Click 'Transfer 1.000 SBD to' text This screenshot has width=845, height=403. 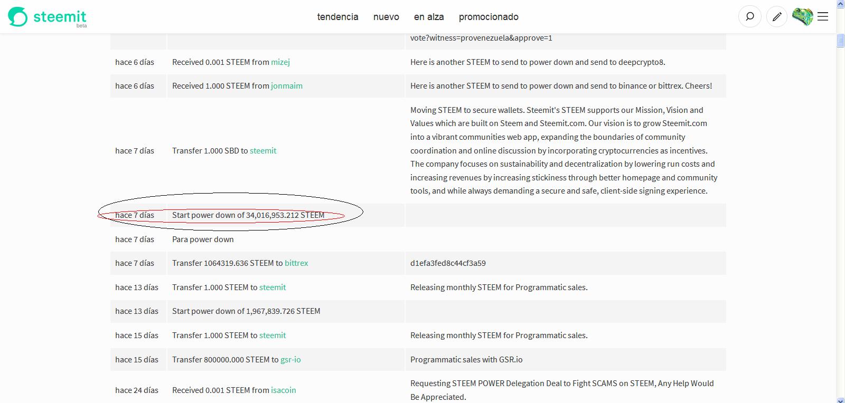pos(210,151)
